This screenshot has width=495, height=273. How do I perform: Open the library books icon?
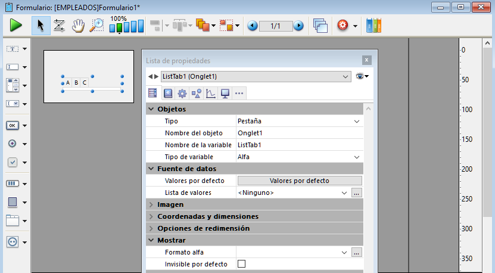click(373, 26)
